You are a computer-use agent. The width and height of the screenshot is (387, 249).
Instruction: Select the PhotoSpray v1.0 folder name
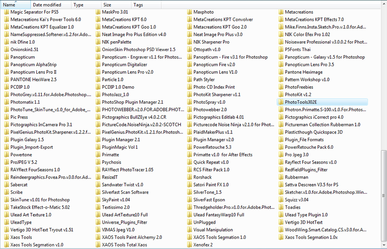tap(209, 102)
